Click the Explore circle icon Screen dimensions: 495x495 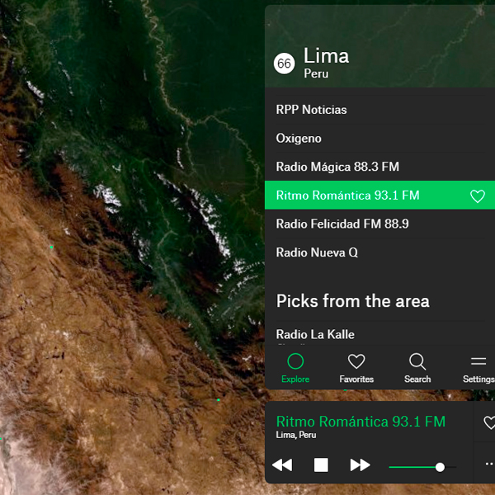295,361
